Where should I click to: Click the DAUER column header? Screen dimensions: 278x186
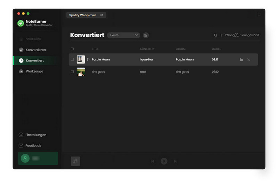216,49
